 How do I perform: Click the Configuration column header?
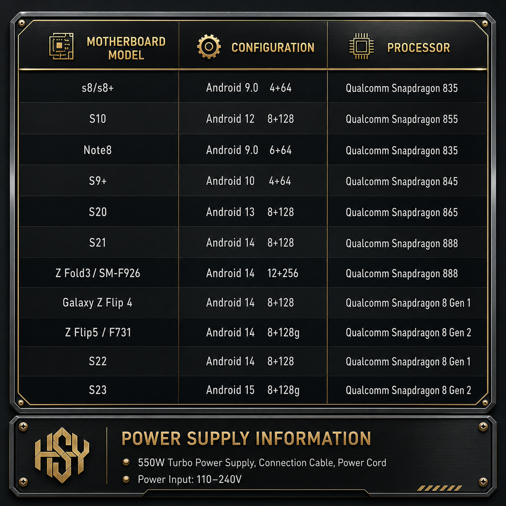273,47
